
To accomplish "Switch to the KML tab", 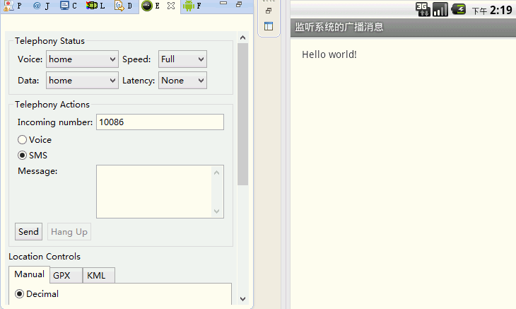I will click(x=96, y=276).
